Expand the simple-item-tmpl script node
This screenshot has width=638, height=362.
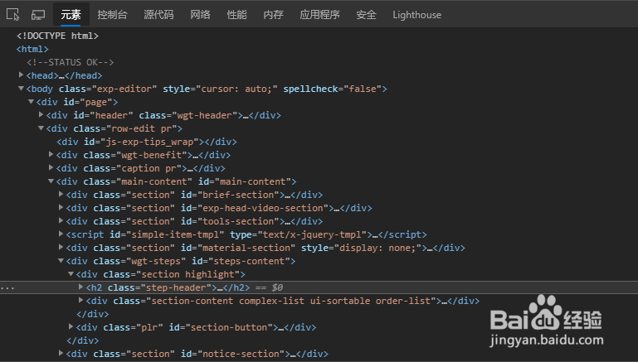click(61, 234)
